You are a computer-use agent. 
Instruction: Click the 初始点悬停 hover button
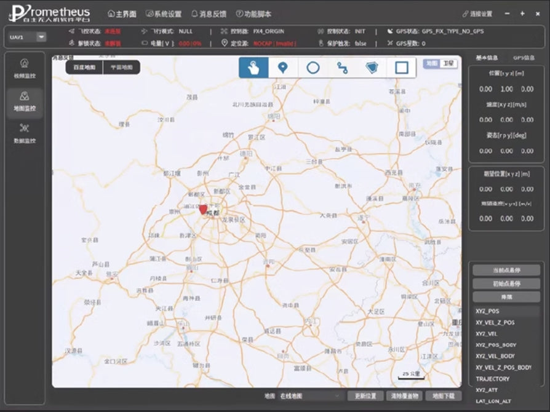pos(506,283)
